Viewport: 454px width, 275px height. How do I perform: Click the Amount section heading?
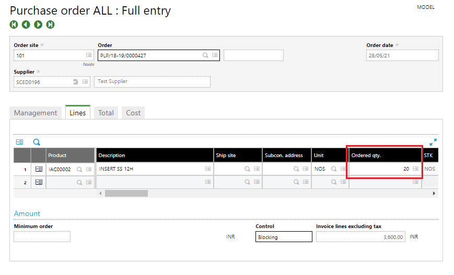tap(27, 213)
